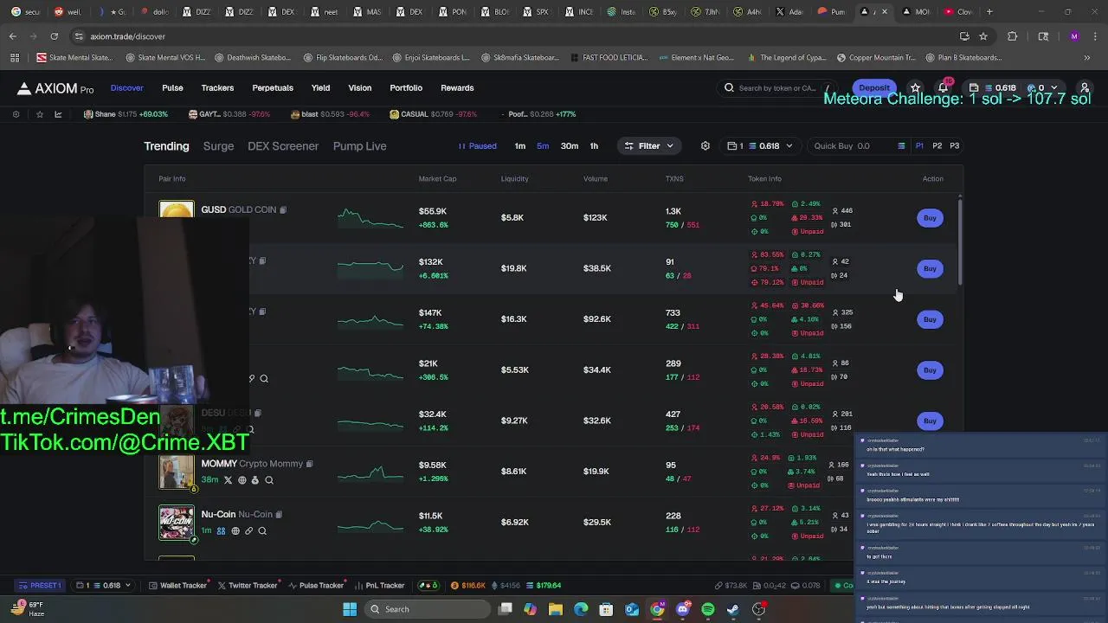This screenshot has height=623, width=1108.
Task: Switch to the DEX Screener tab
Action: pyautogui.click(x=283, y=146)
